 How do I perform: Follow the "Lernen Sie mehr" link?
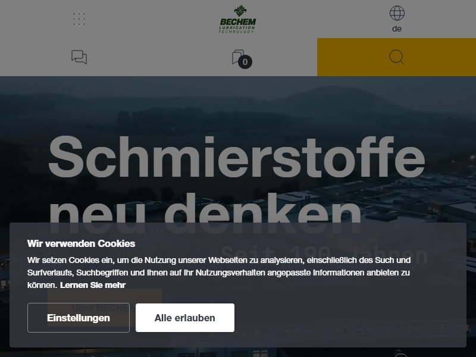pyautogui.click(x=93, y=285)
